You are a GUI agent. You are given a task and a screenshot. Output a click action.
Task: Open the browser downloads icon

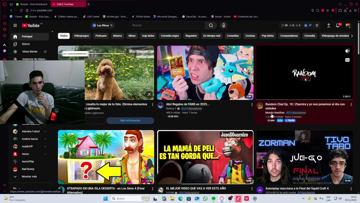(x=350, y=10)
